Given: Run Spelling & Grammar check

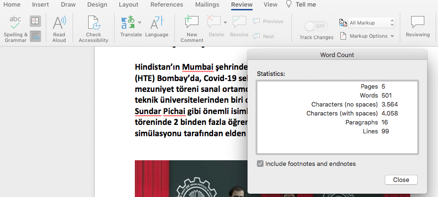Looking at the screenshot, I should [x=16, y=29].
